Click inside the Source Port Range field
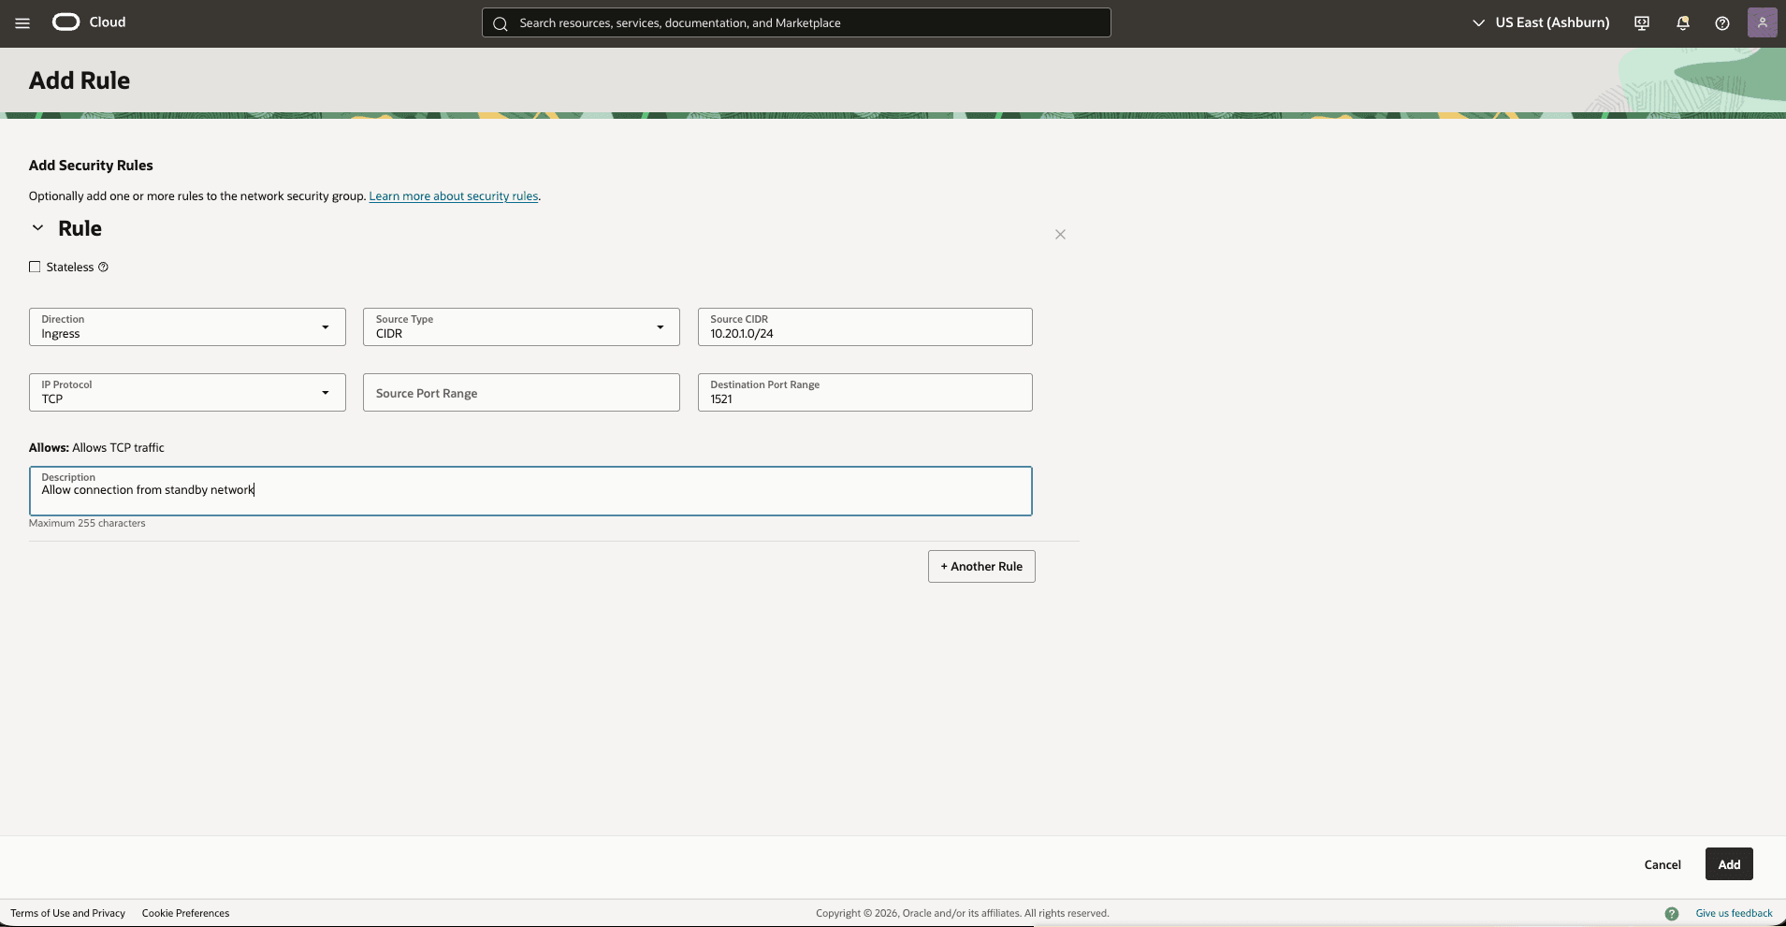The image size is (1786, 927). [520, 392]
